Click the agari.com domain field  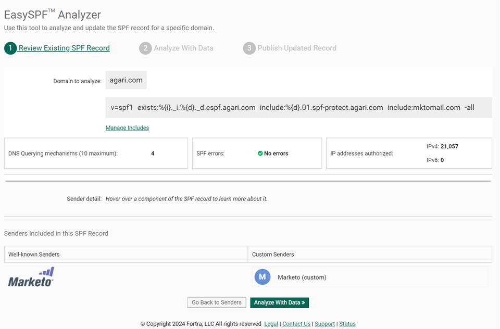(x=126, y=81)
